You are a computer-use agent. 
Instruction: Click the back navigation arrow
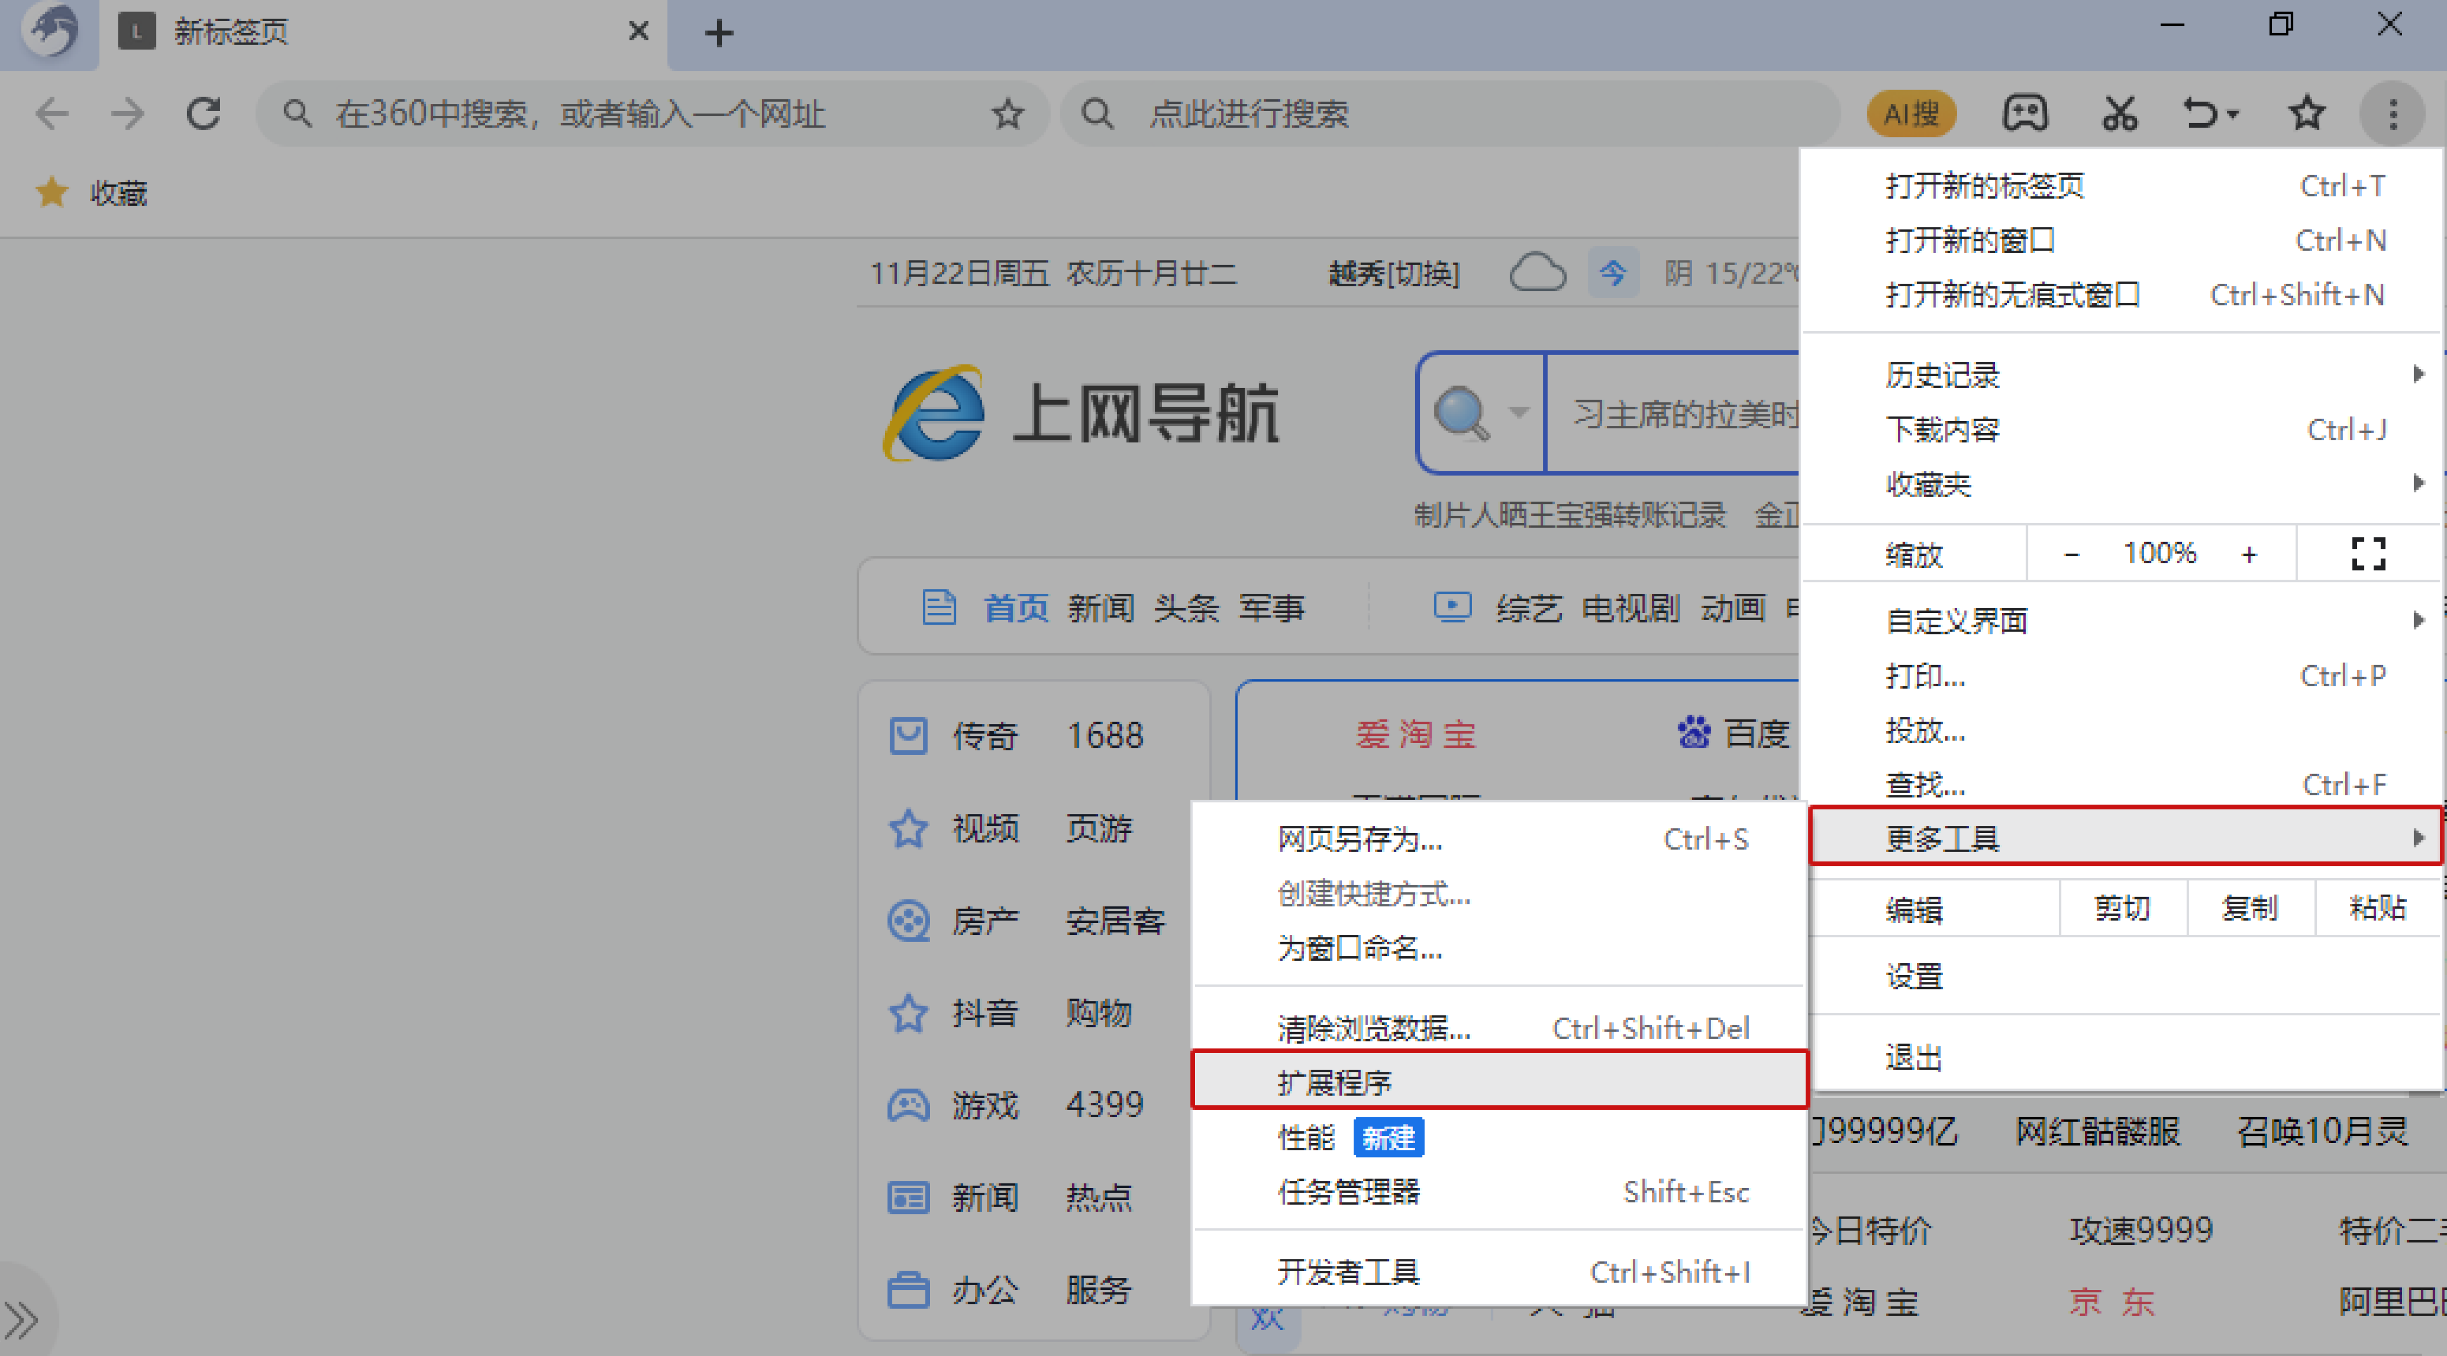click(51, 114)
